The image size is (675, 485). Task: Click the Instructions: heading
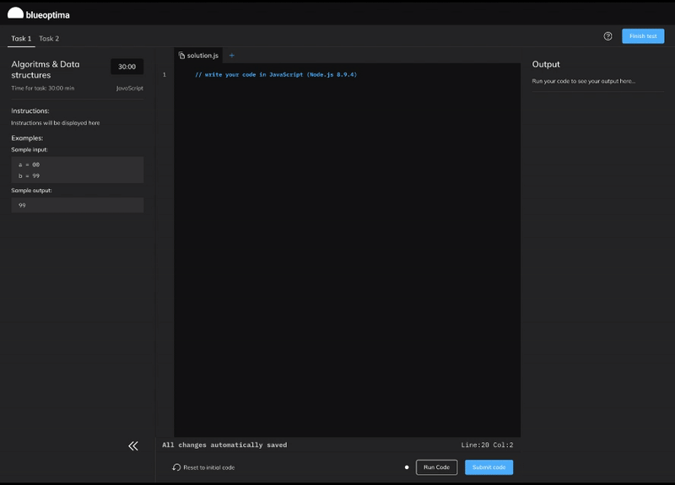pyautogui.click(x=30, y=110)
